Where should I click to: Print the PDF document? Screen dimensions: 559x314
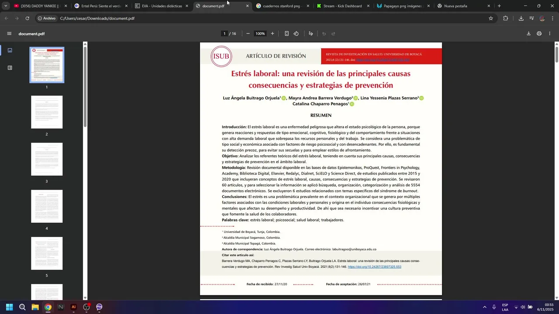coord(539,34)
